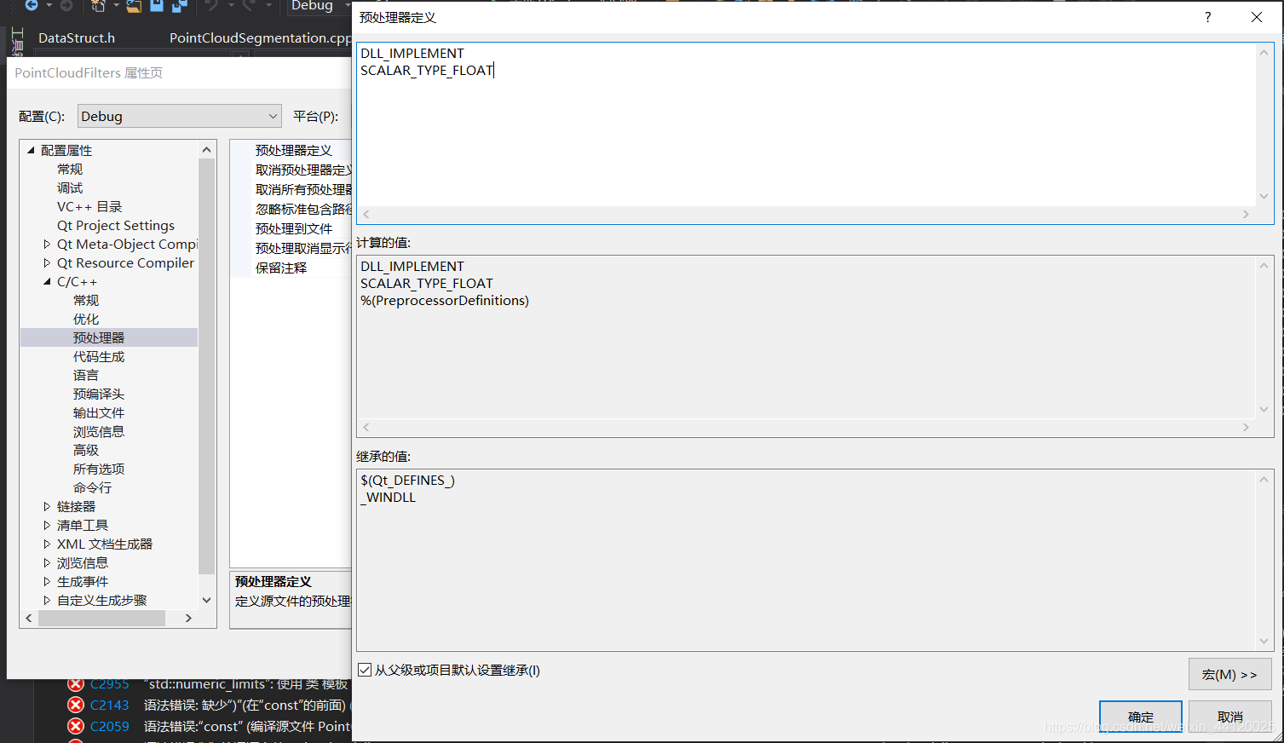Select 常规 under 配置属性
Screen dimensions: 1284x743
point(70,169)
